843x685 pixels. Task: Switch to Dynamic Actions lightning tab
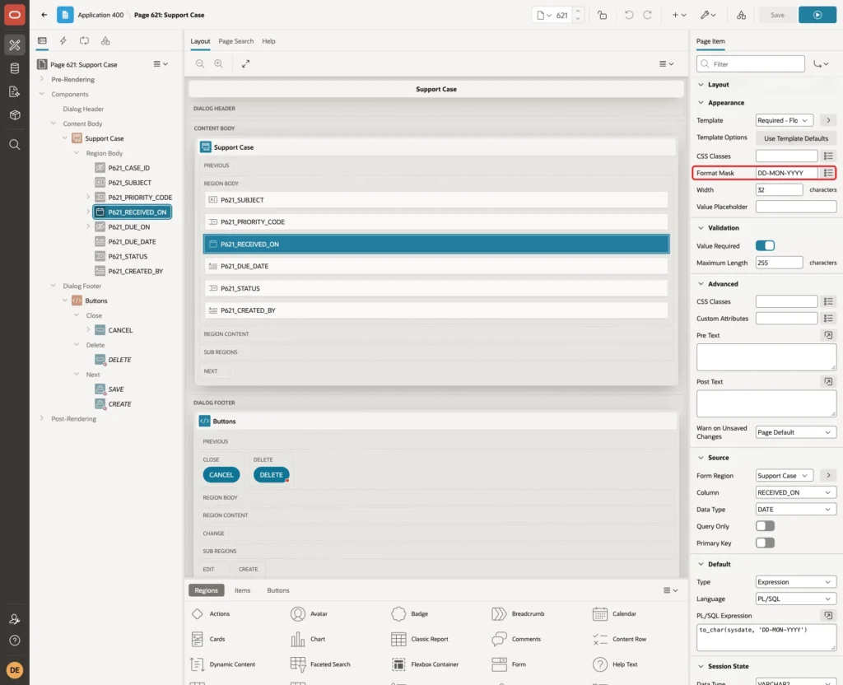pos(63,41)
